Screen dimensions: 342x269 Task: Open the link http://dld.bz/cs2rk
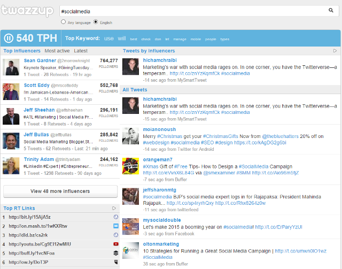pyautogui.click(x=28, y=235)
